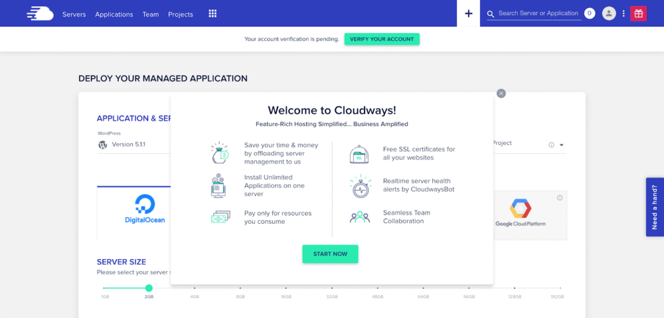The height and width of the screenshot is (318, 664).
Task: Set server size slider to 4GB
Action: pos(195,288)
